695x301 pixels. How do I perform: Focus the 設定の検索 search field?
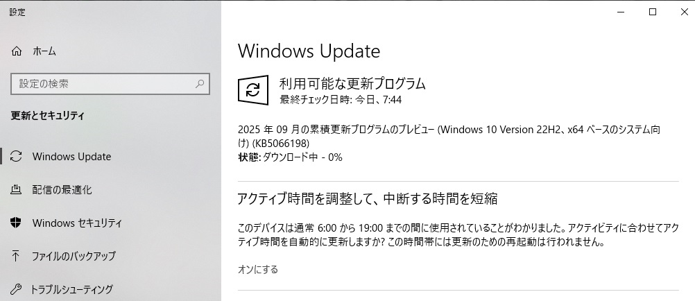click(x=104, y=84)
